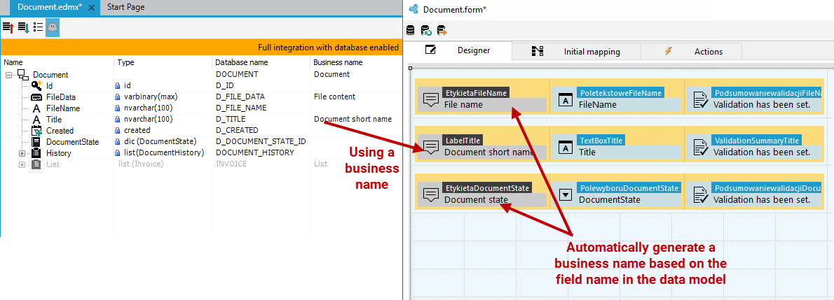Select the PolewyboruDocumentState control name tag
Image resolution: width=834 pixels, height=300 pixels.
pos(629,188)
